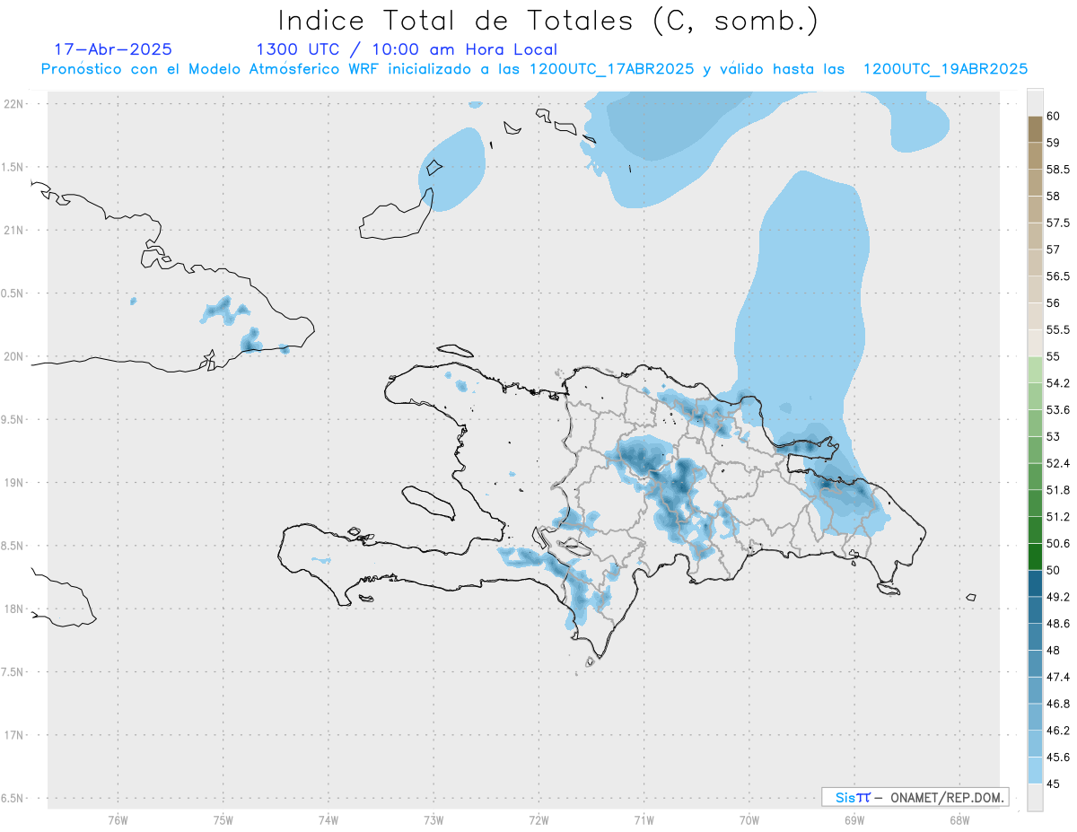The width and height of the screenshot is (1077, 832).
Task: Click the "51.2" colorbar value
Action: [x=1058, y=517]
